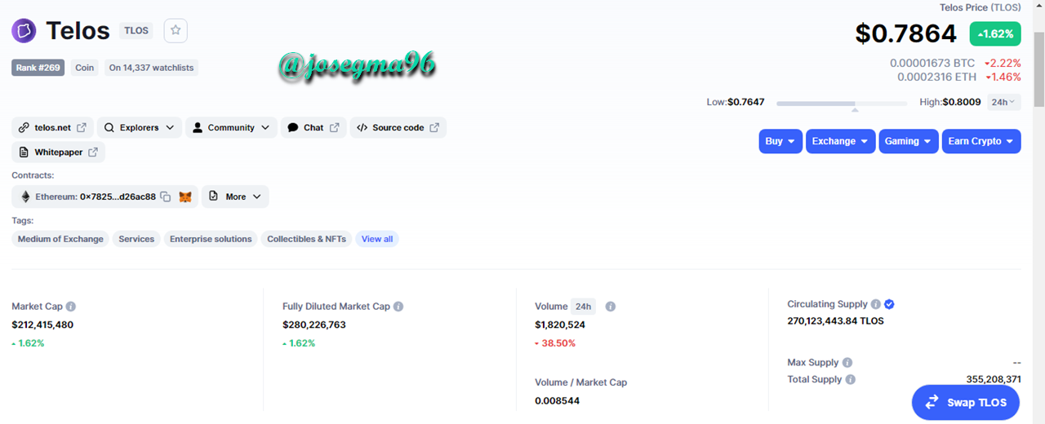Expand the Community dropdown
This screenshot has width=1045, height=424.
coord(231,128)
